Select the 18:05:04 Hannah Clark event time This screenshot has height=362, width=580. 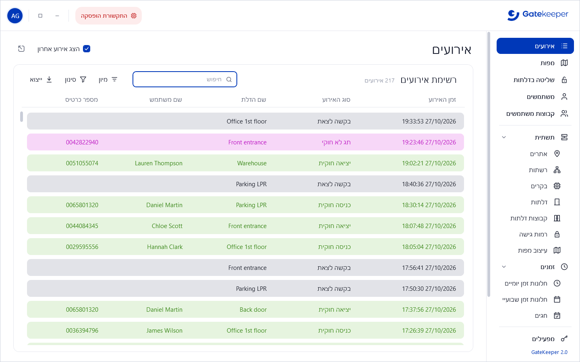[429, 247]
